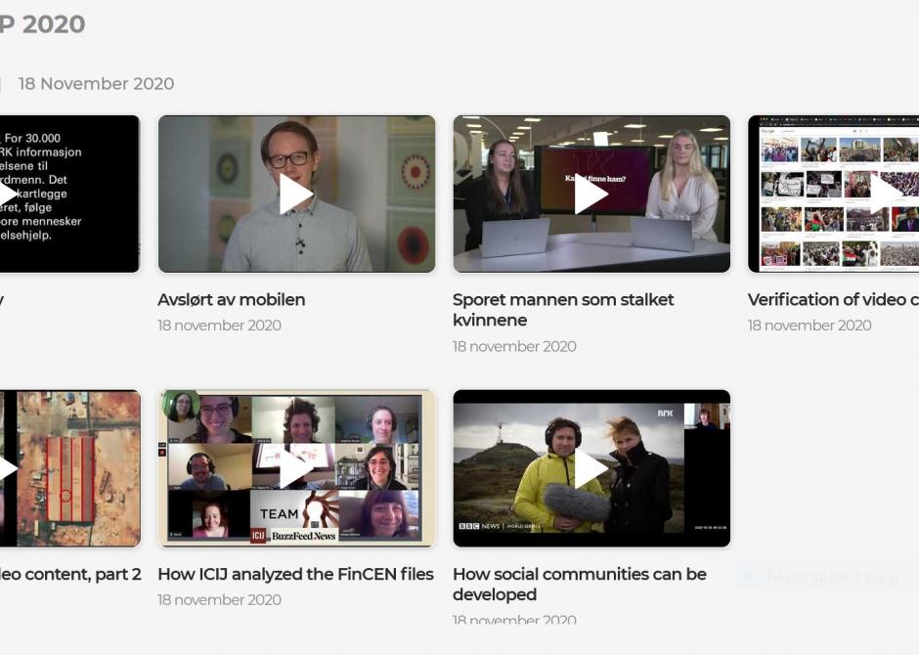
Task: Play the Verification of video content video
Action: pyautogui.click(x=833, y=194)
